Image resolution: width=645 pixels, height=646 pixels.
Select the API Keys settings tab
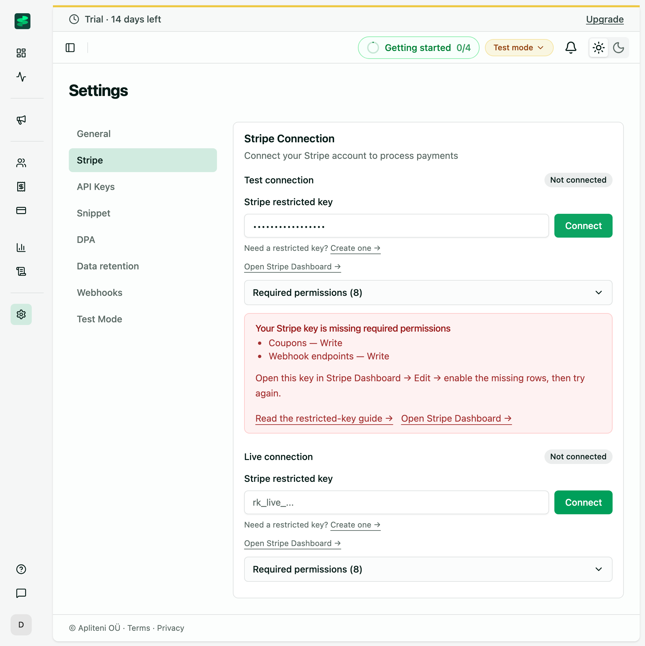coord(143,187)
